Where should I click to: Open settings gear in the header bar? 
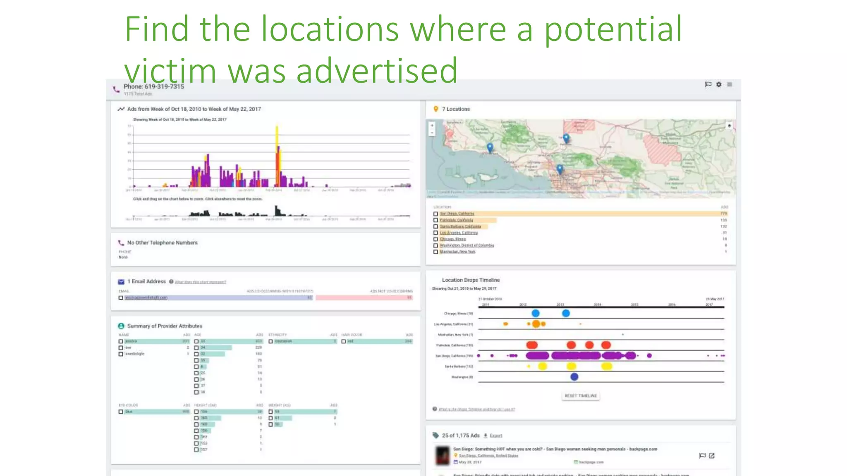pyautogui.click(x=719, y=84)
